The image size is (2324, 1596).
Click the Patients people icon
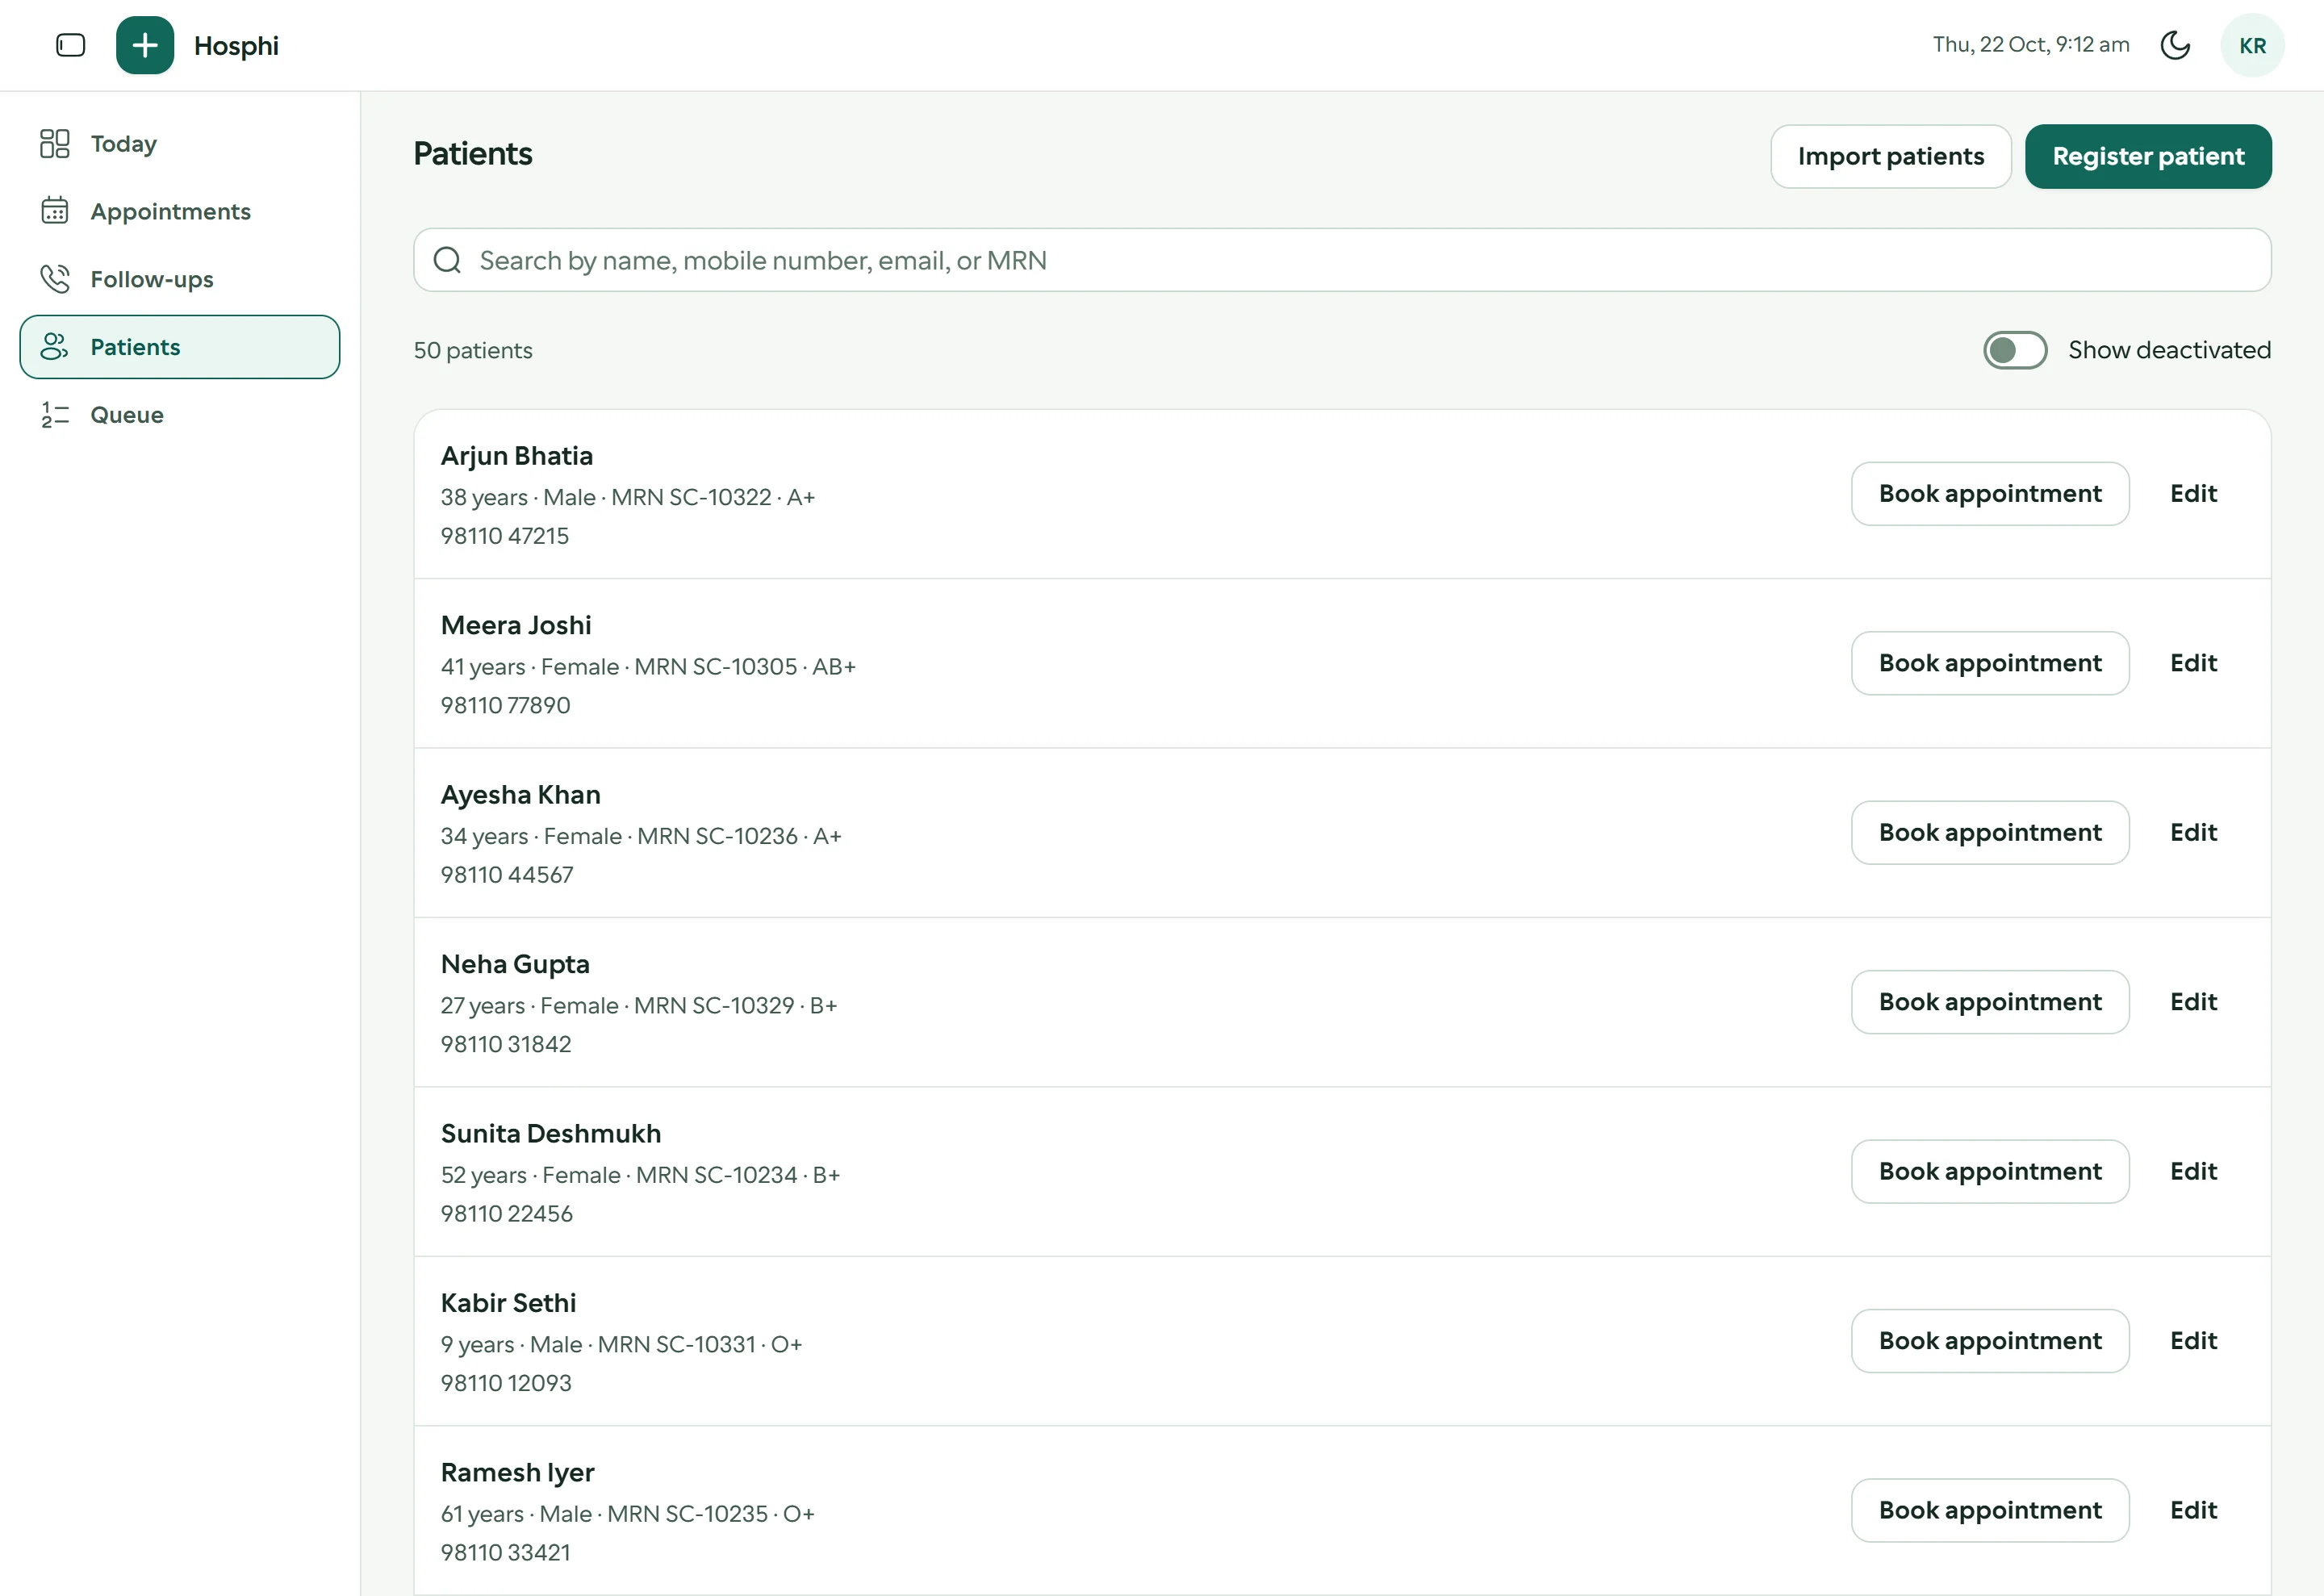coord(55,347)
